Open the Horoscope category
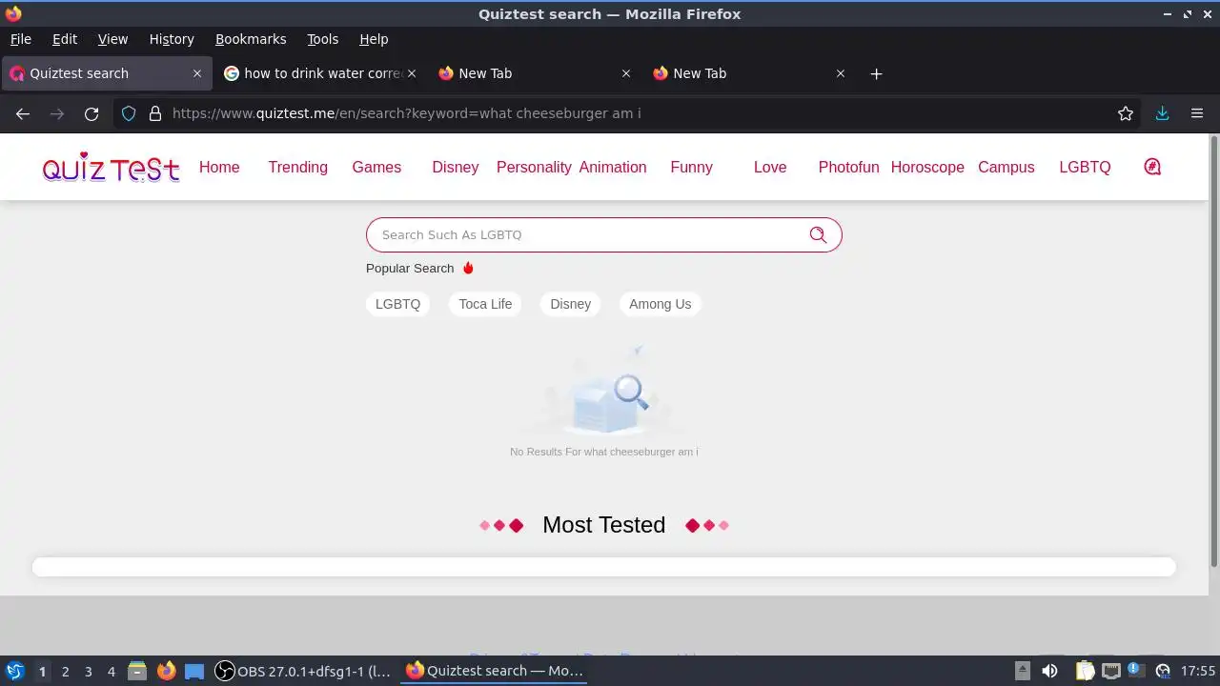 point(927,167)
